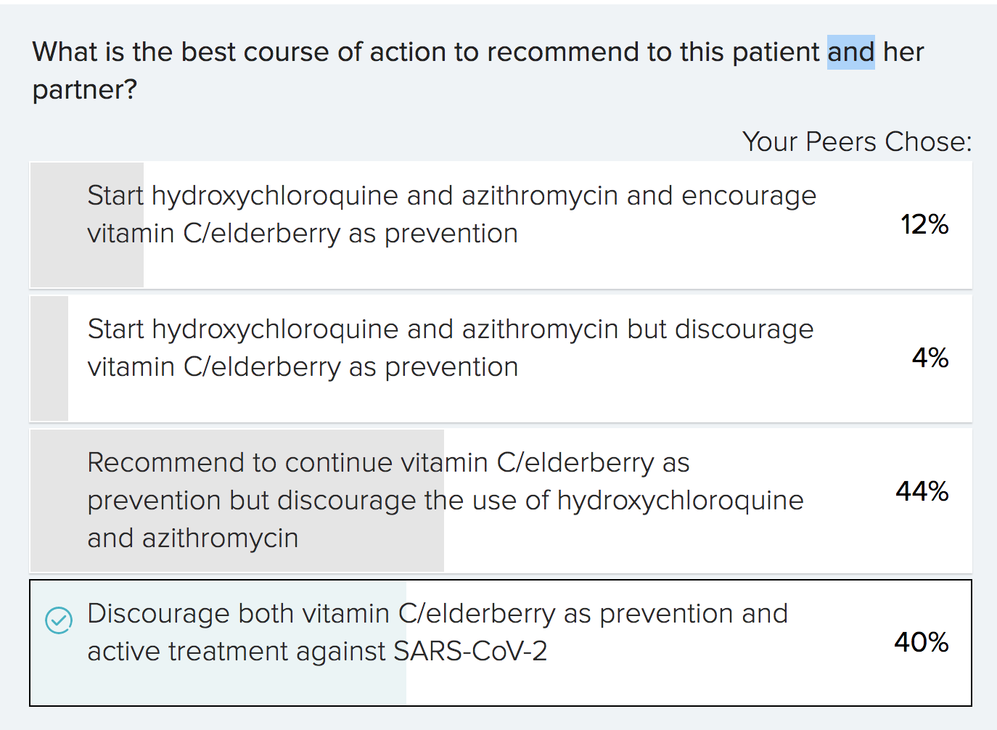The image size is (997, 730).
Task: Click the 44% peer result value
Action: [922, 491]
